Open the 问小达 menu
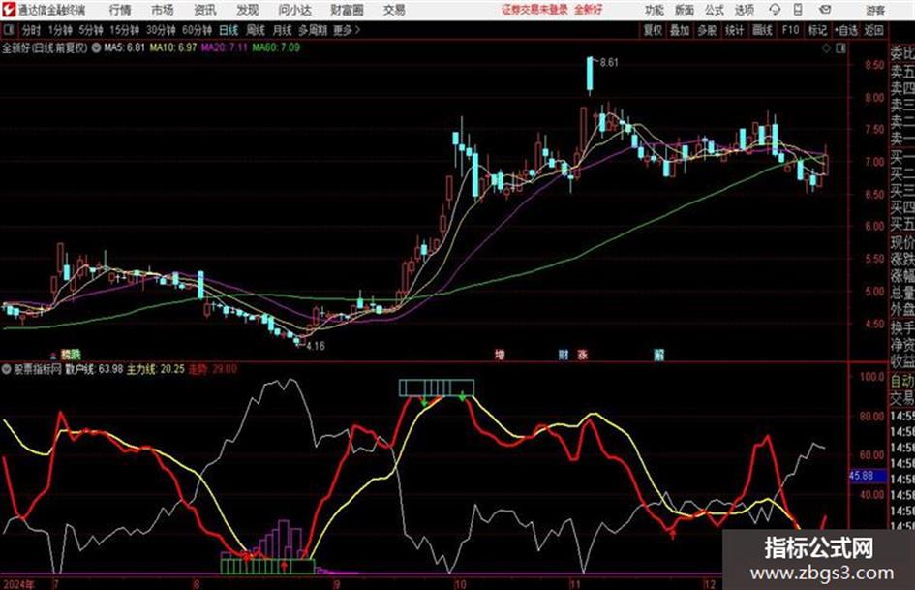 pos(294,10)
